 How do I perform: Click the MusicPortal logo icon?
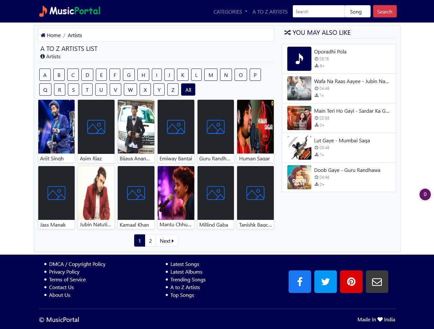coord(43,11)
